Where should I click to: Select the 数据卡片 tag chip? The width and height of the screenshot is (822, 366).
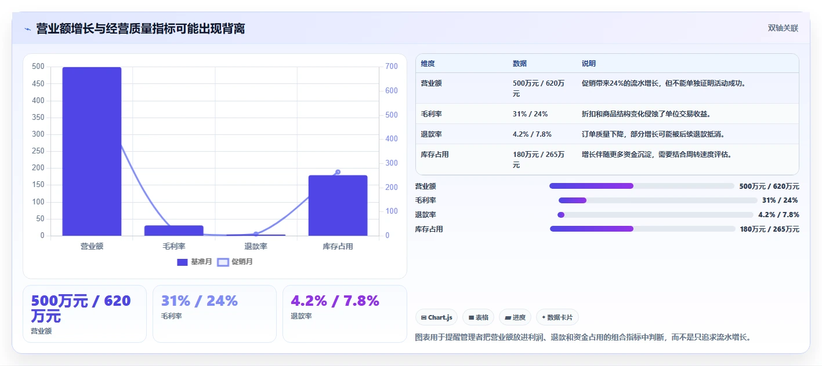pos(557,317)
